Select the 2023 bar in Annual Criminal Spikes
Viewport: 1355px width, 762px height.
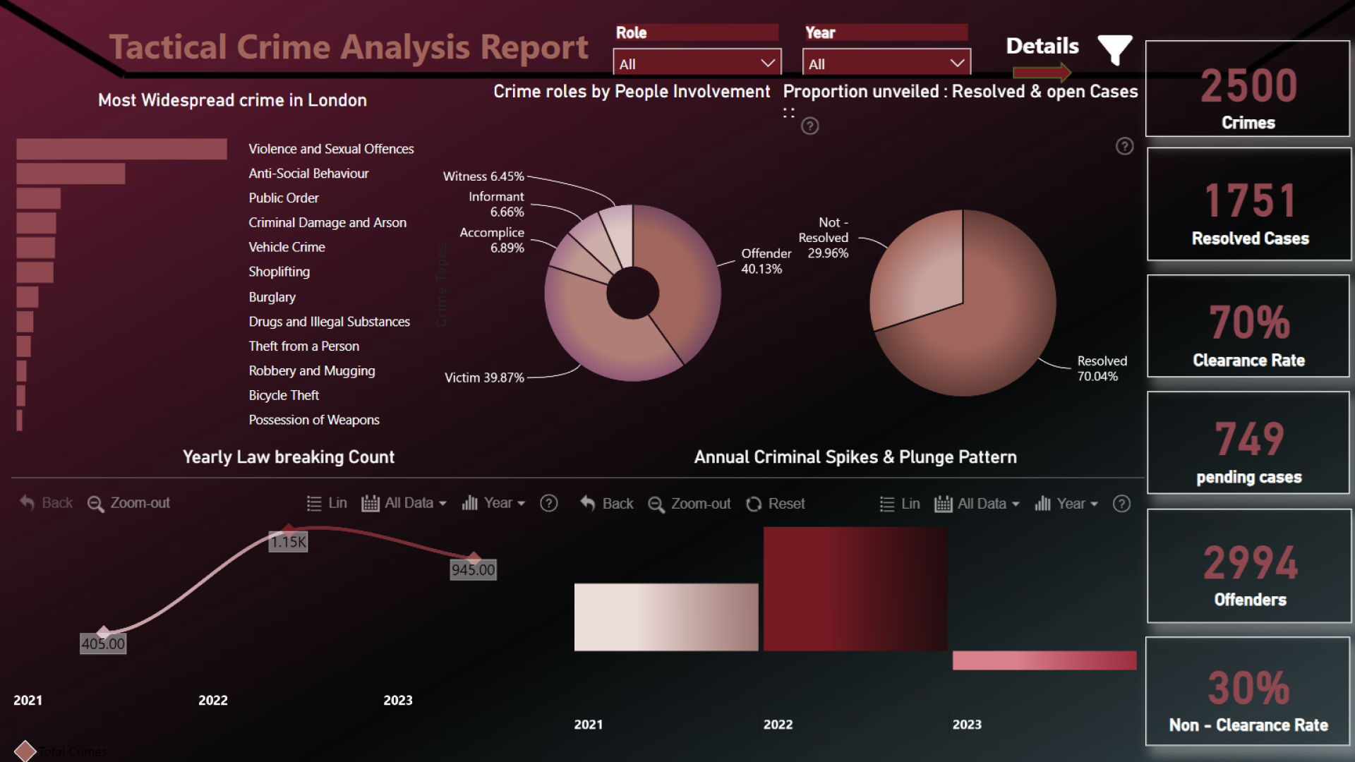[x=1044, y=660]
